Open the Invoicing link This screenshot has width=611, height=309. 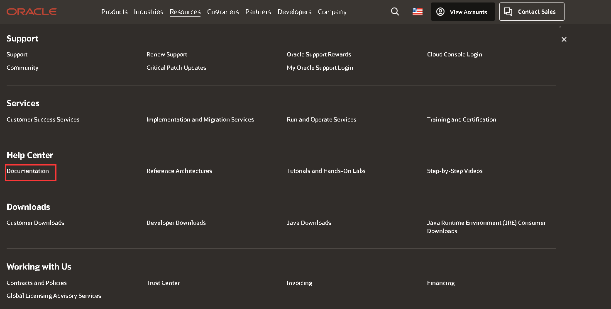coord(299,283)
